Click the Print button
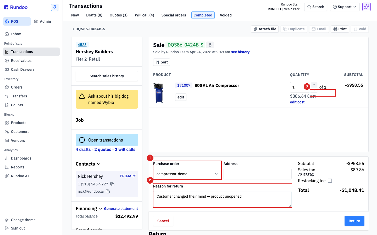 point(340,29)
